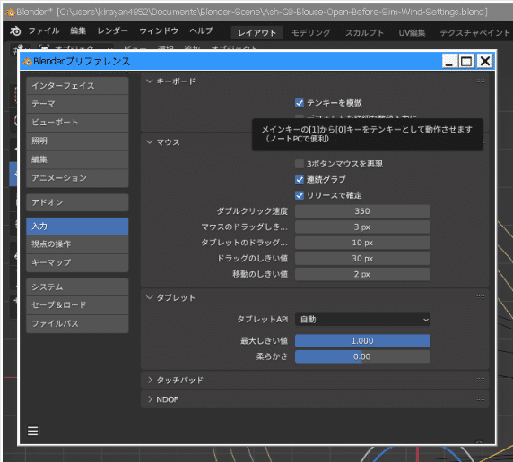513x462 pixels.
Task: Open 視点の操作 preferences section
Action: pos(77,244)
